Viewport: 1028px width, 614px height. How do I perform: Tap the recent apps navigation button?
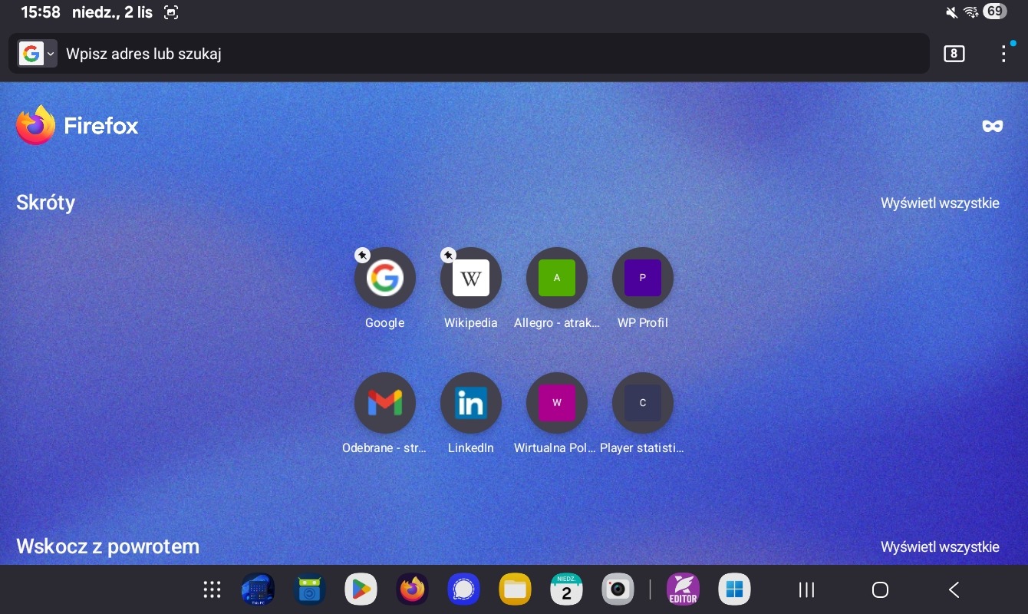[x=806, y=589]
